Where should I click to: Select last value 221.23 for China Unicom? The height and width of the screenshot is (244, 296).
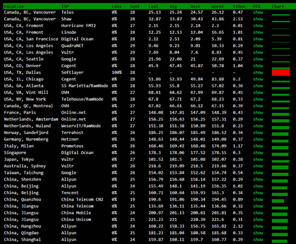coord(156,220)
